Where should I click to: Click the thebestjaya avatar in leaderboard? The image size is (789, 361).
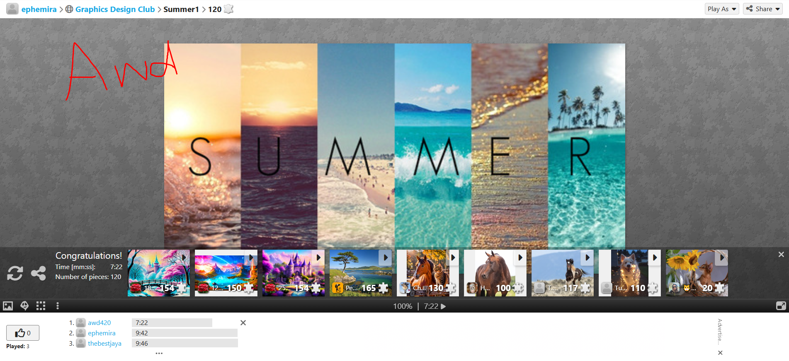[81, 343]
